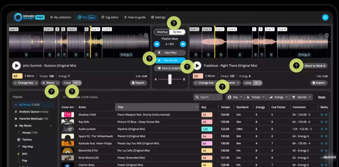339x167 pixels.
Task: Click in the Search input field
Action: 208,97
